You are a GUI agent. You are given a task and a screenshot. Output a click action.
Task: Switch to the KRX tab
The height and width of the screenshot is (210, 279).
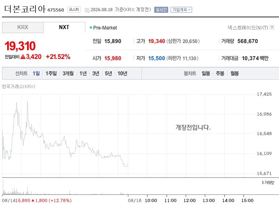[x=23, y=27]
